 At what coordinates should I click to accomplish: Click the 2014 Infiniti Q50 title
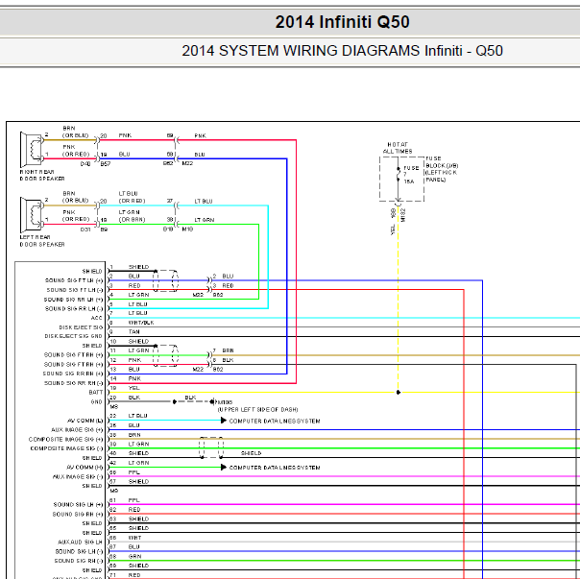pos(342,22)
